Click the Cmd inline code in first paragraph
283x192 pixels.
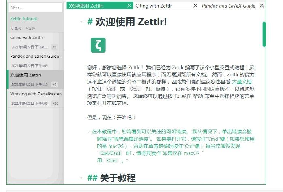click(x=111, y=89)
